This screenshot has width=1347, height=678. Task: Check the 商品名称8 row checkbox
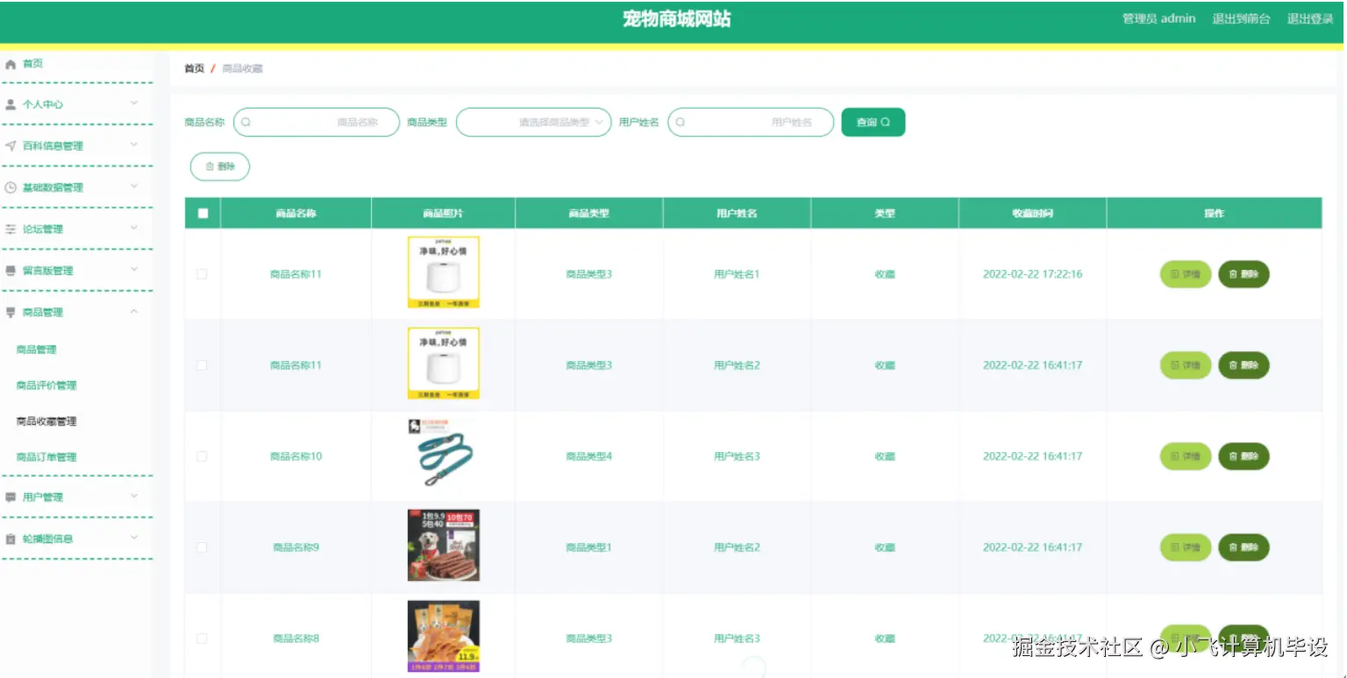click(202, 639)
